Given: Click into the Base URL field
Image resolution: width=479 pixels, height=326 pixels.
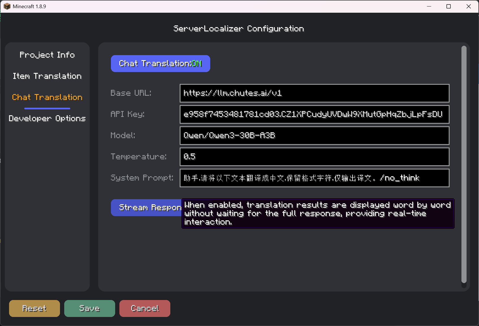Looking at the screenshot, I should (314, 93).
